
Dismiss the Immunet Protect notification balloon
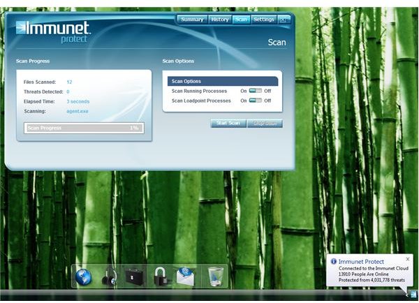click(x=408, y=259)
